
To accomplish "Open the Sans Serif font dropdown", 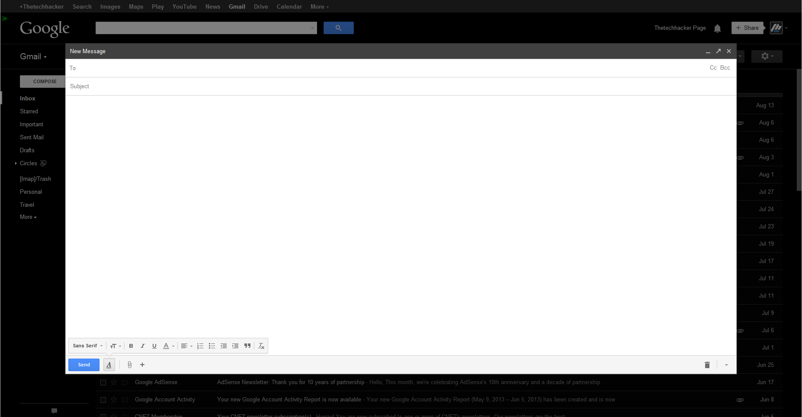I will click(x=87, y=346).
